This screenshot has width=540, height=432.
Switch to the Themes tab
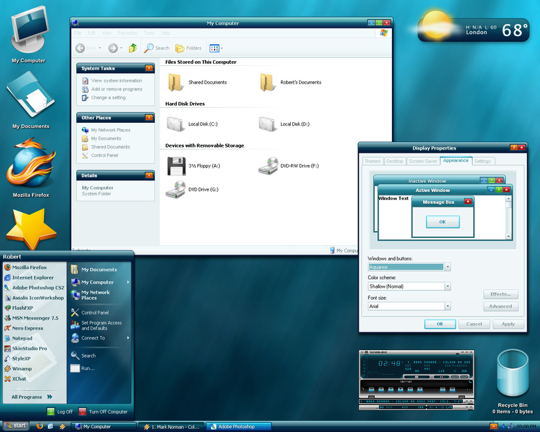tap(373, 162)
